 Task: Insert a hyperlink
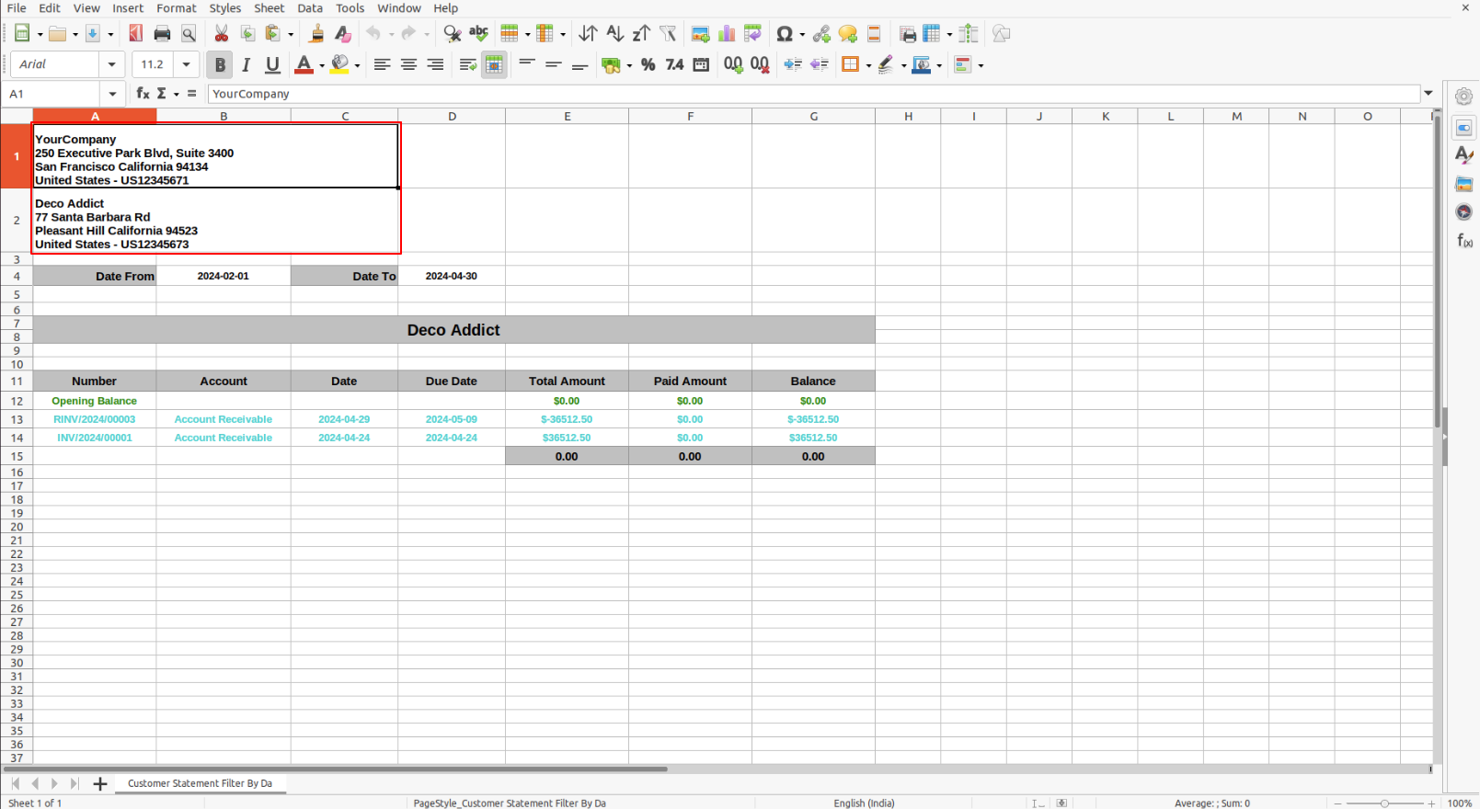point(821,34)
